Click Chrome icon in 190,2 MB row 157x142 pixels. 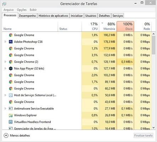[11, 35]
